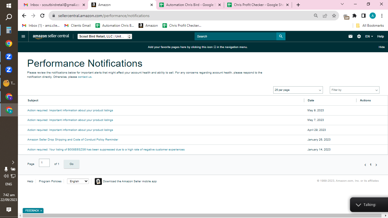Screen dimensions: 388x218
Task: Open the May 9, 2023 product listings notification
Action: [x=70, y=110]
